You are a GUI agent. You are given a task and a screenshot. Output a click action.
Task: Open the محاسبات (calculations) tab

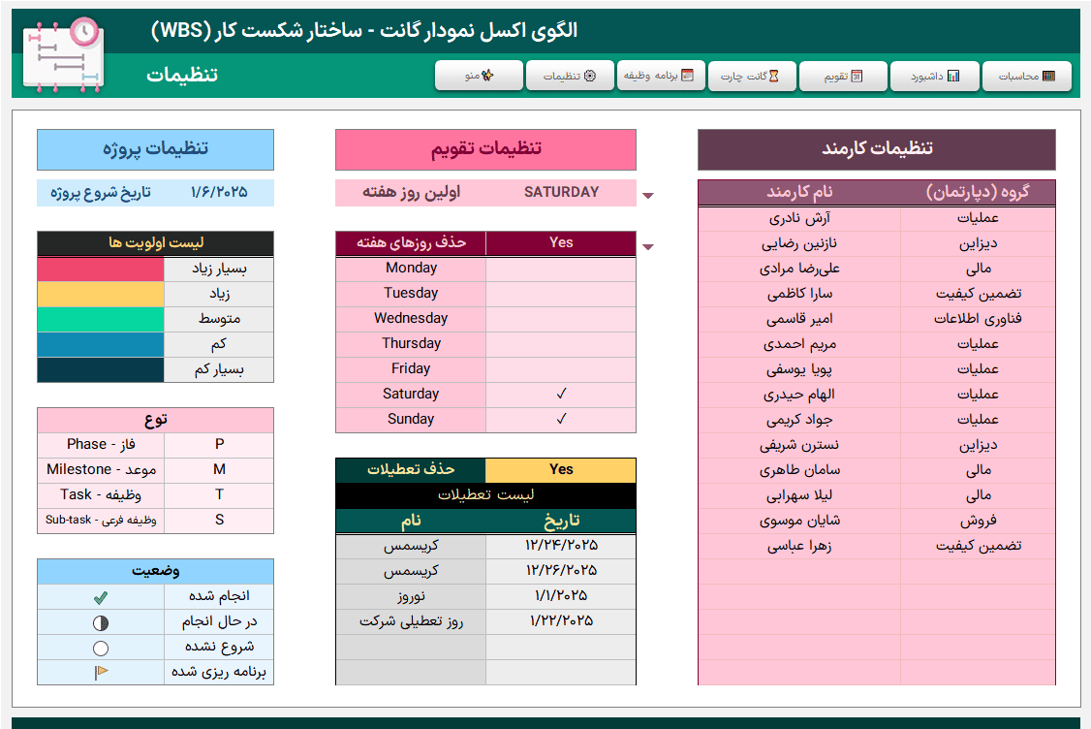[1026, 76]
